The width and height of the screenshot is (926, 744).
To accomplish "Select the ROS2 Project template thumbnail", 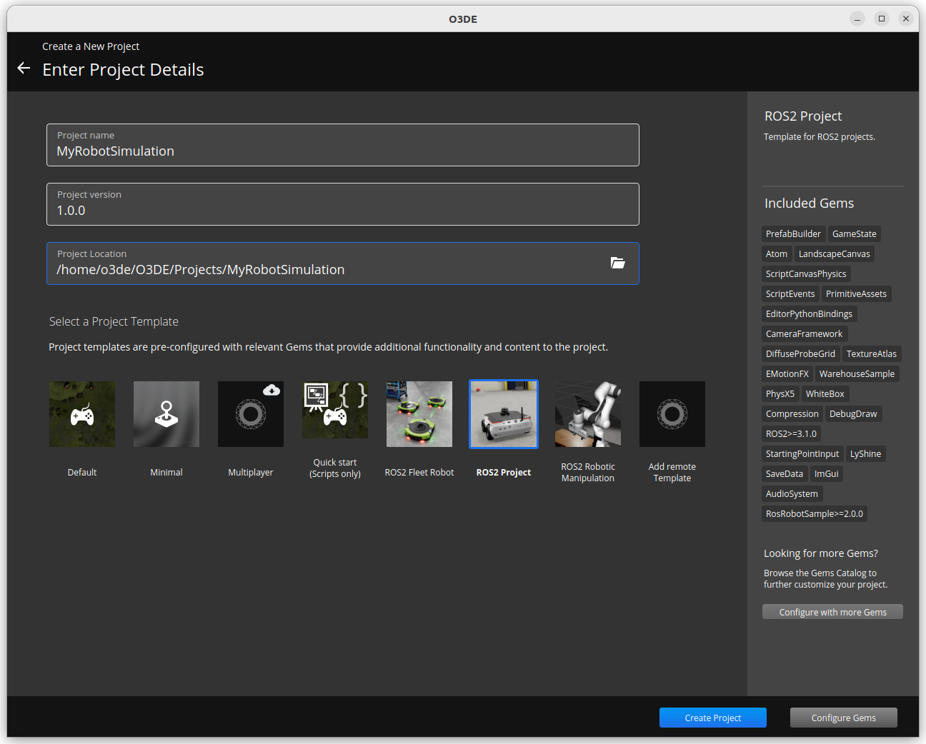I will coord(504,414).
